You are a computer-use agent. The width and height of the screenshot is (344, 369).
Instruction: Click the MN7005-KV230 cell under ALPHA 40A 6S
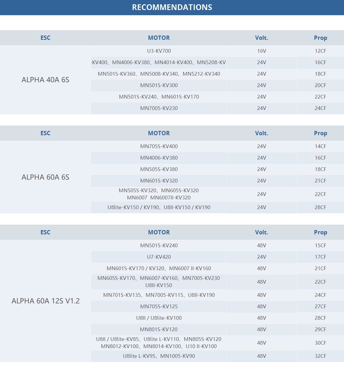click(159, 108)
